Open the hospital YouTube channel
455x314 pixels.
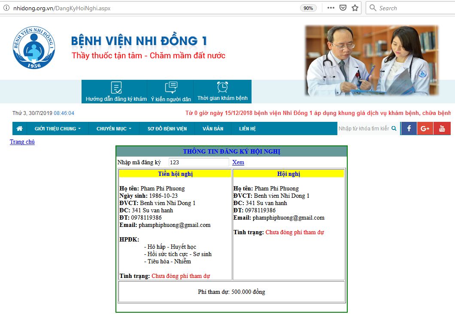pos(442,128)
